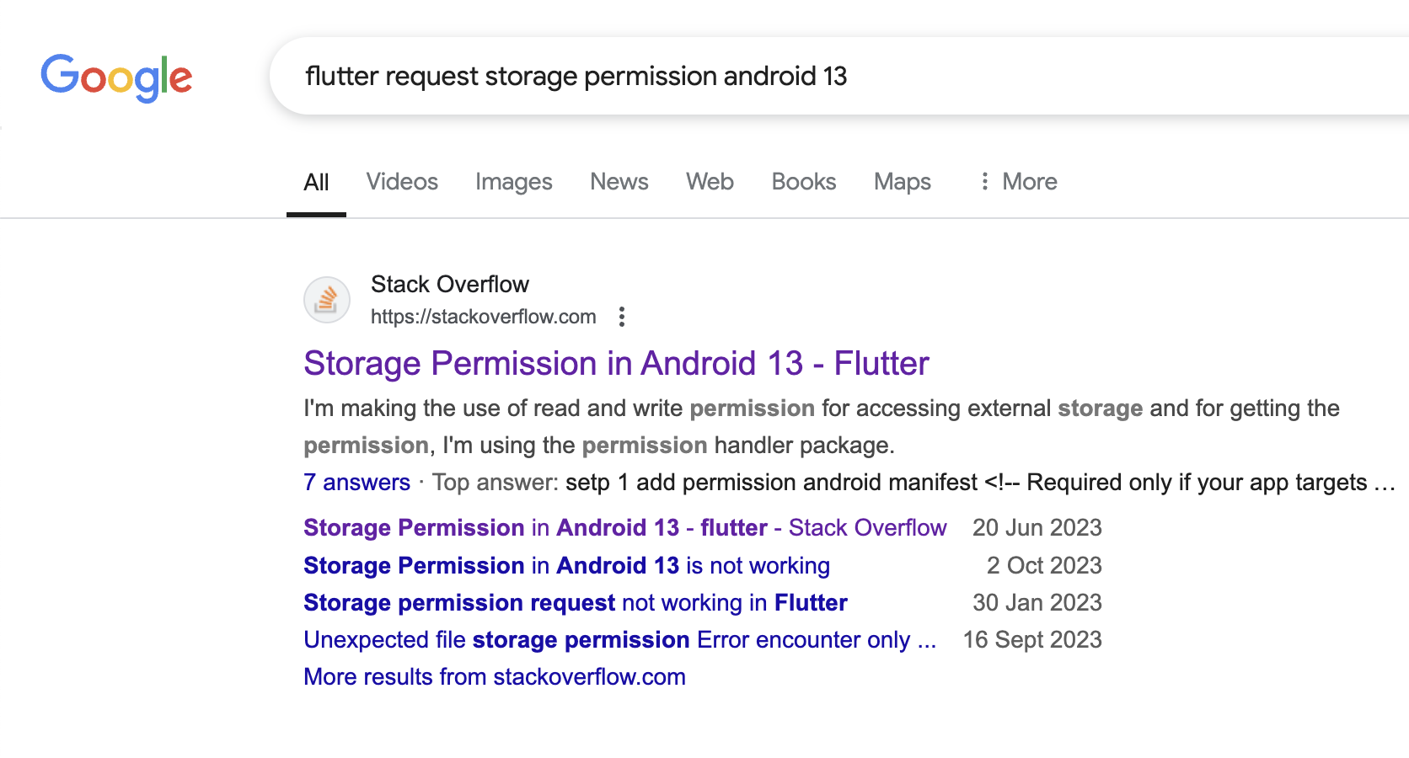The image size is (1409, 758).
Task: Switch to the Images tab
Action: point(514,182)
